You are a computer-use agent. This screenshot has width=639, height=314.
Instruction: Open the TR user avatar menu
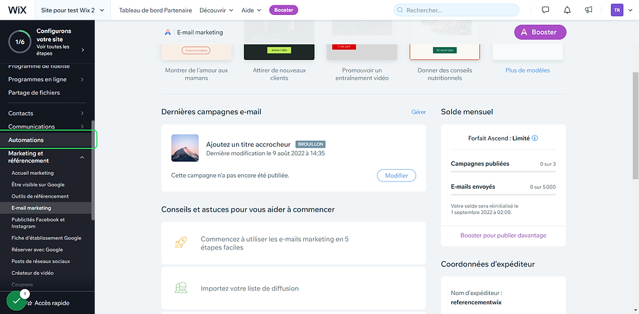pyautogui.click(x=617, y=10)
